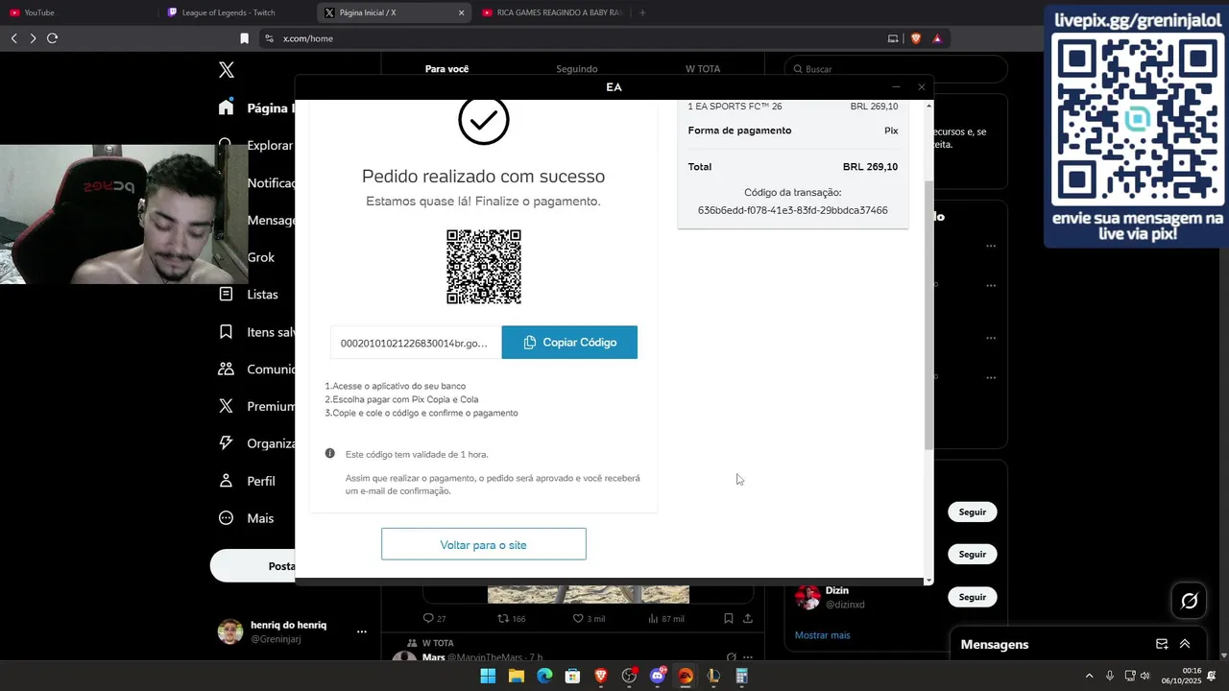Screen dimensions: 1229x691
Task: Switch to the W TOTA tab
Action: (x=702, y=69)
